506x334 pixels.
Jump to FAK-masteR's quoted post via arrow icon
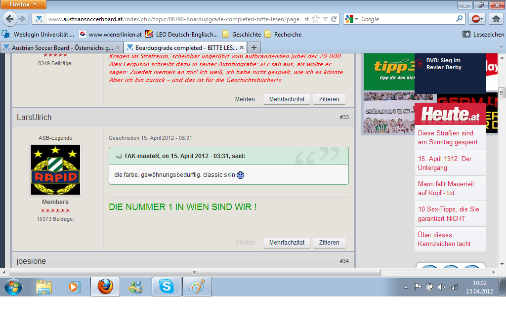(x=119, y=156)
